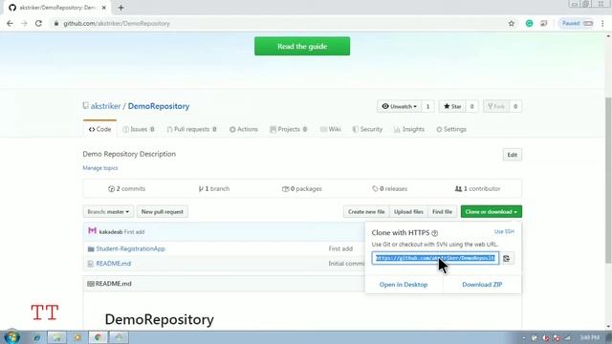The width and height of the screenshot is (612, 344).
Task: Open the Unwatch dropdown
Action: click(x=399, y=106)
